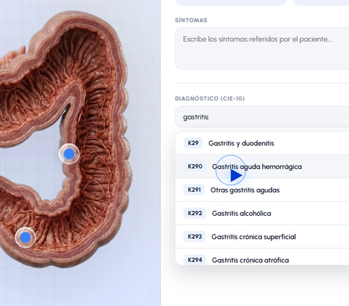The image size is (349, 306).
Task: Click the K29 code badge
Action: tap(193, 143)
